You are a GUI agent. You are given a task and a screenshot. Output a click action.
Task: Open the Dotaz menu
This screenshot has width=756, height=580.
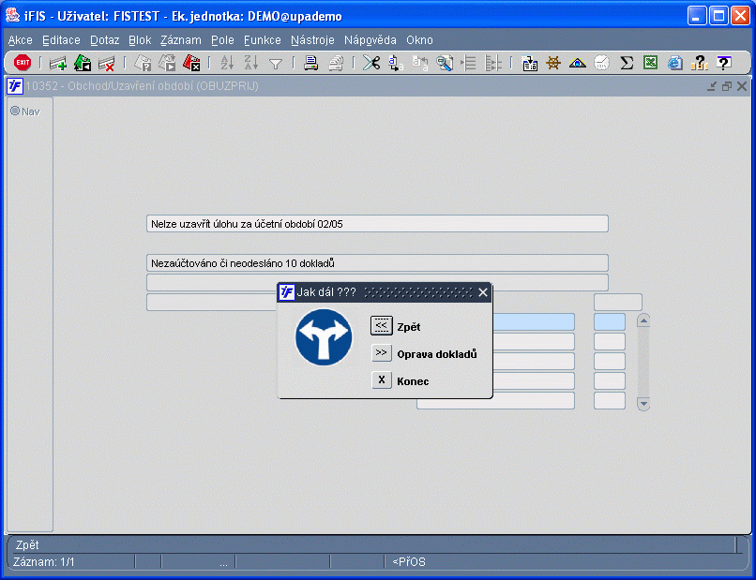tap(105, 40)
